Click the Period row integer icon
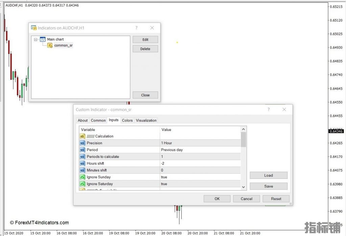Image resolution: width=346 pixels, height=236 pixels. [82, 150]
